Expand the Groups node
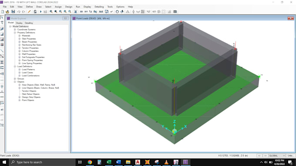 [x=15, y=79]
